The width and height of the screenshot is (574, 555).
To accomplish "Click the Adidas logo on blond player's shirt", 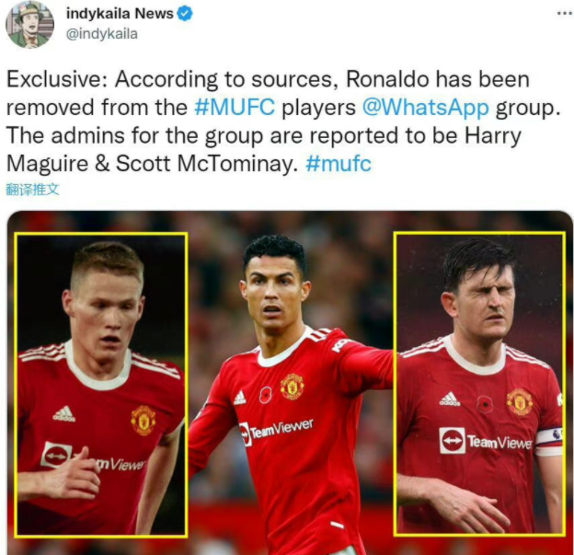I will pos(63,414).
